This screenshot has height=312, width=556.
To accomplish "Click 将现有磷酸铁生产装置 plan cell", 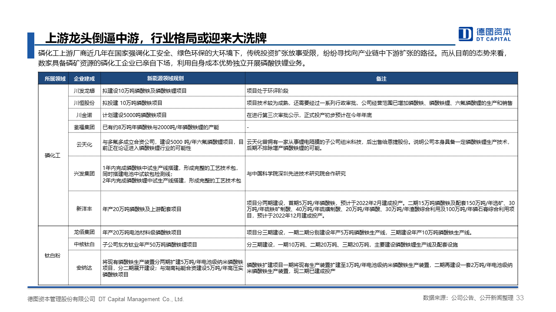I will [173, 268].
